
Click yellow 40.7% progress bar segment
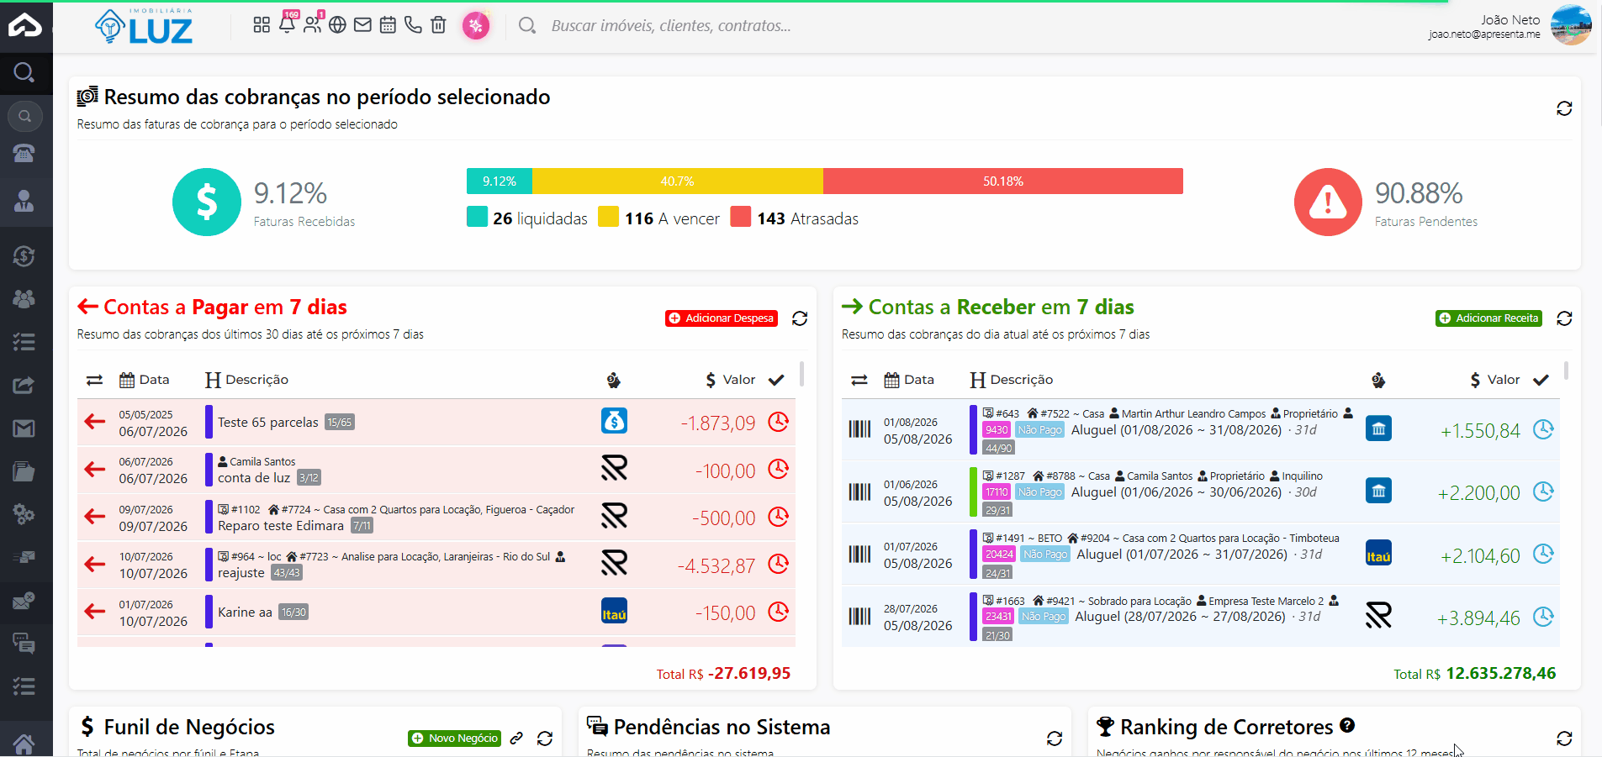click(x=678, y=181)
